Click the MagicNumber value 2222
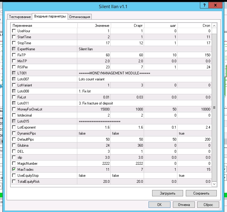227x212 pixels. tap(94, 164)
